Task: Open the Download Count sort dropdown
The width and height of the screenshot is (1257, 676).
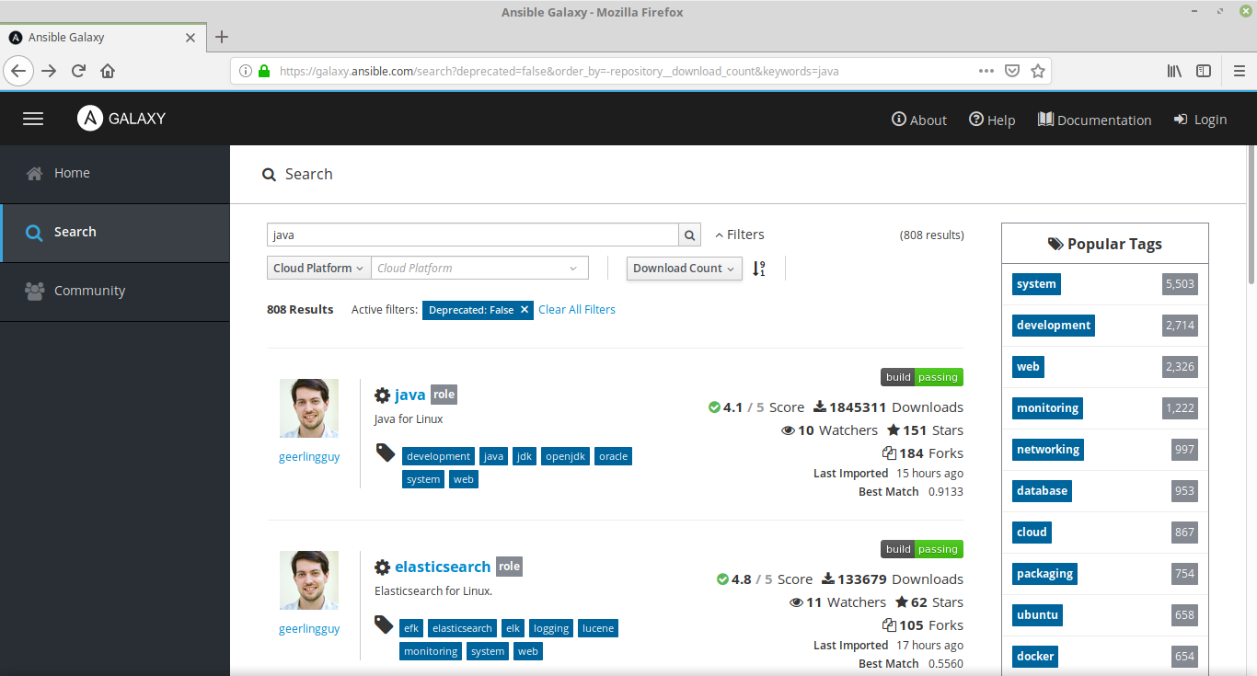Action: 685,268
